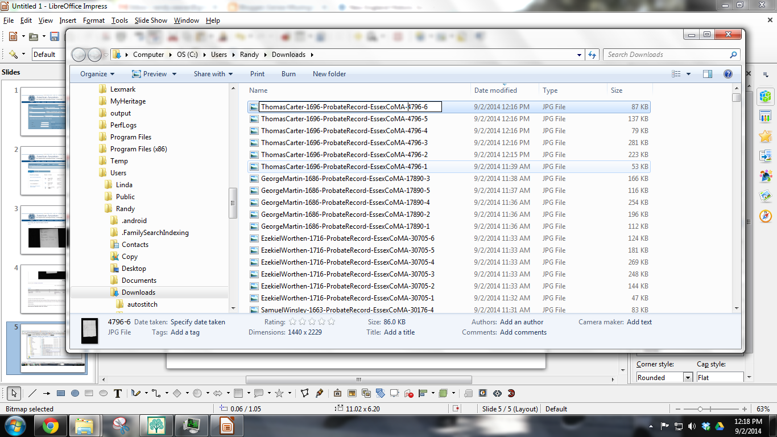
Task: Choose the Block Arrows tool
Action: tap(218, 393)
